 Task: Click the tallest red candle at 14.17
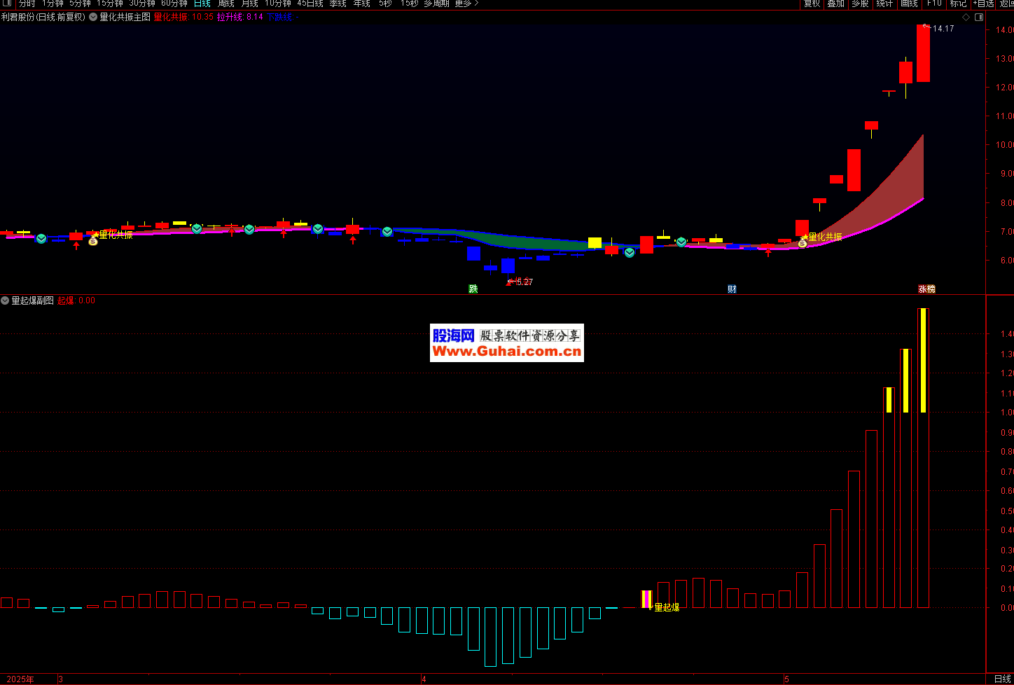pos(923,53)
